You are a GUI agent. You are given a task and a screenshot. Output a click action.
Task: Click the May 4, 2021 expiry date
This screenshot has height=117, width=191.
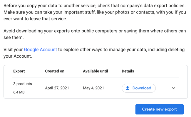(93, 88)
